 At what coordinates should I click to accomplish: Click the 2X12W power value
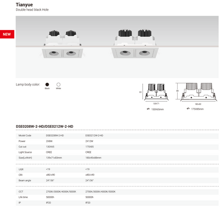tap(89, 141)
